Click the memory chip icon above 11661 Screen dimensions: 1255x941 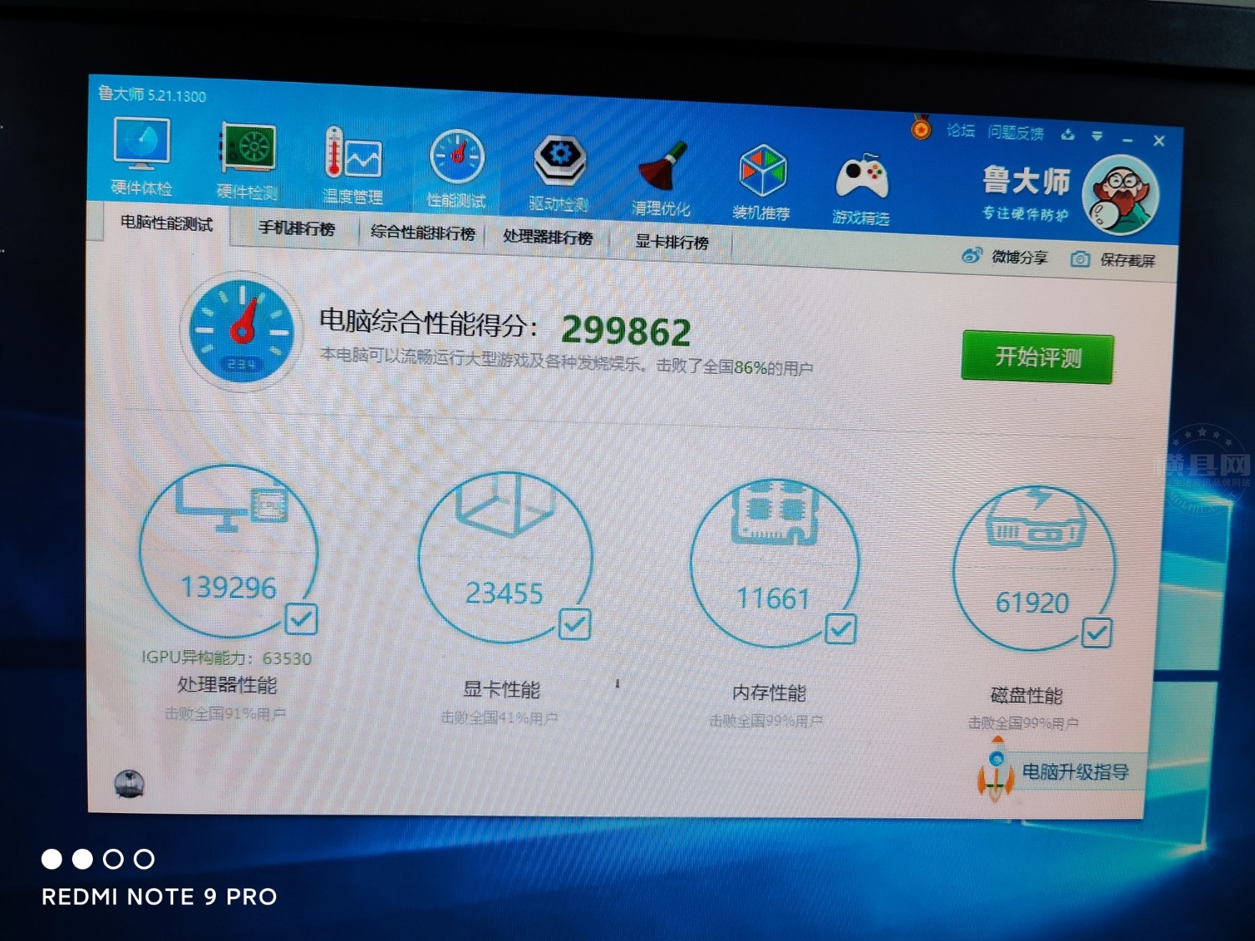(776, 512)
